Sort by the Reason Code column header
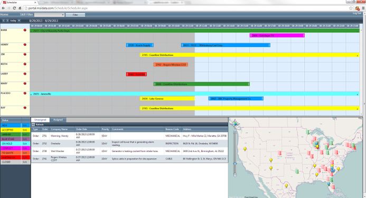The width and height of the screenshot is (366, 198). coord(173,129)
